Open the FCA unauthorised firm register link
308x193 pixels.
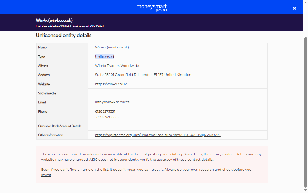coord(158,135)
